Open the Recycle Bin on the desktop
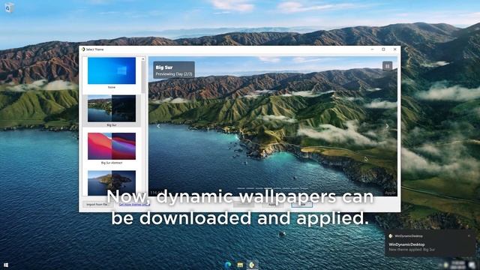Viewport: 480px width, 270px height. [x=8, y=7]
